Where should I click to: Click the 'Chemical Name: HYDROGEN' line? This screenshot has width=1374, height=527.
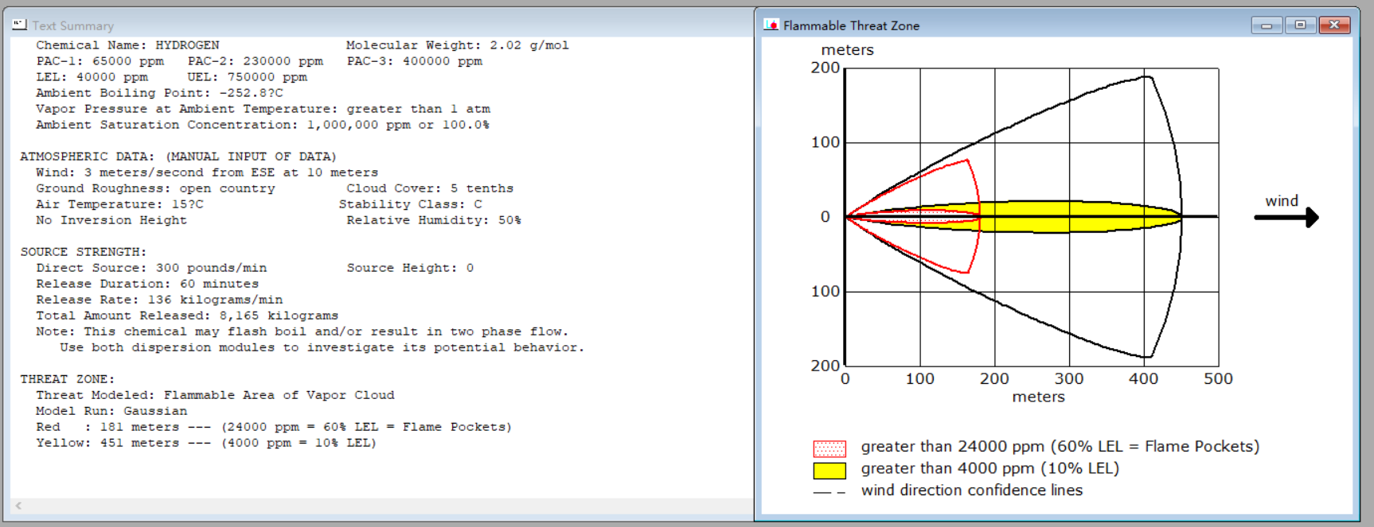pyautogui.click(x=127, y=45)
